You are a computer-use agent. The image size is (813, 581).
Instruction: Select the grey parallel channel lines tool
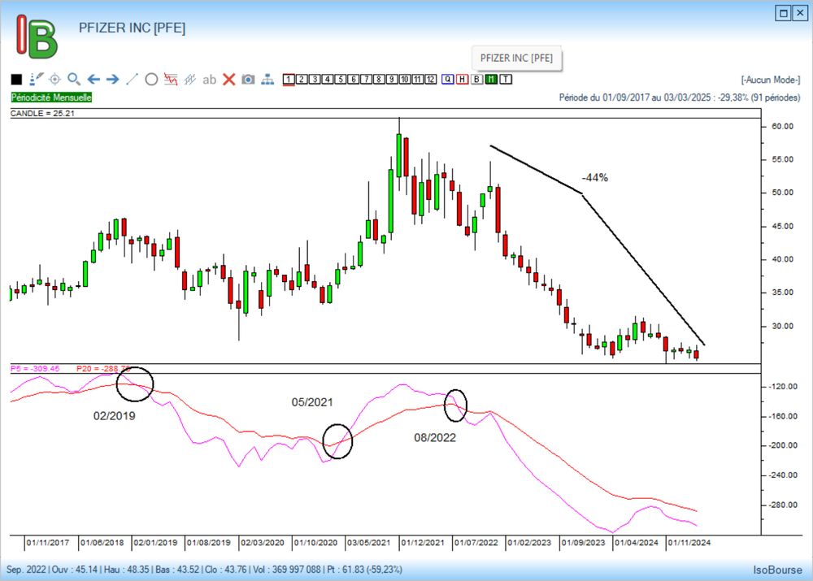click(189, 80)
